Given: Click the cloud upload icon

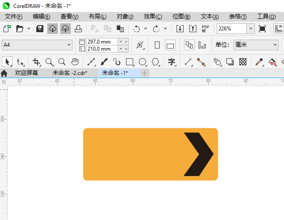Looking at the screenshot, I should [x=65, y=29].
